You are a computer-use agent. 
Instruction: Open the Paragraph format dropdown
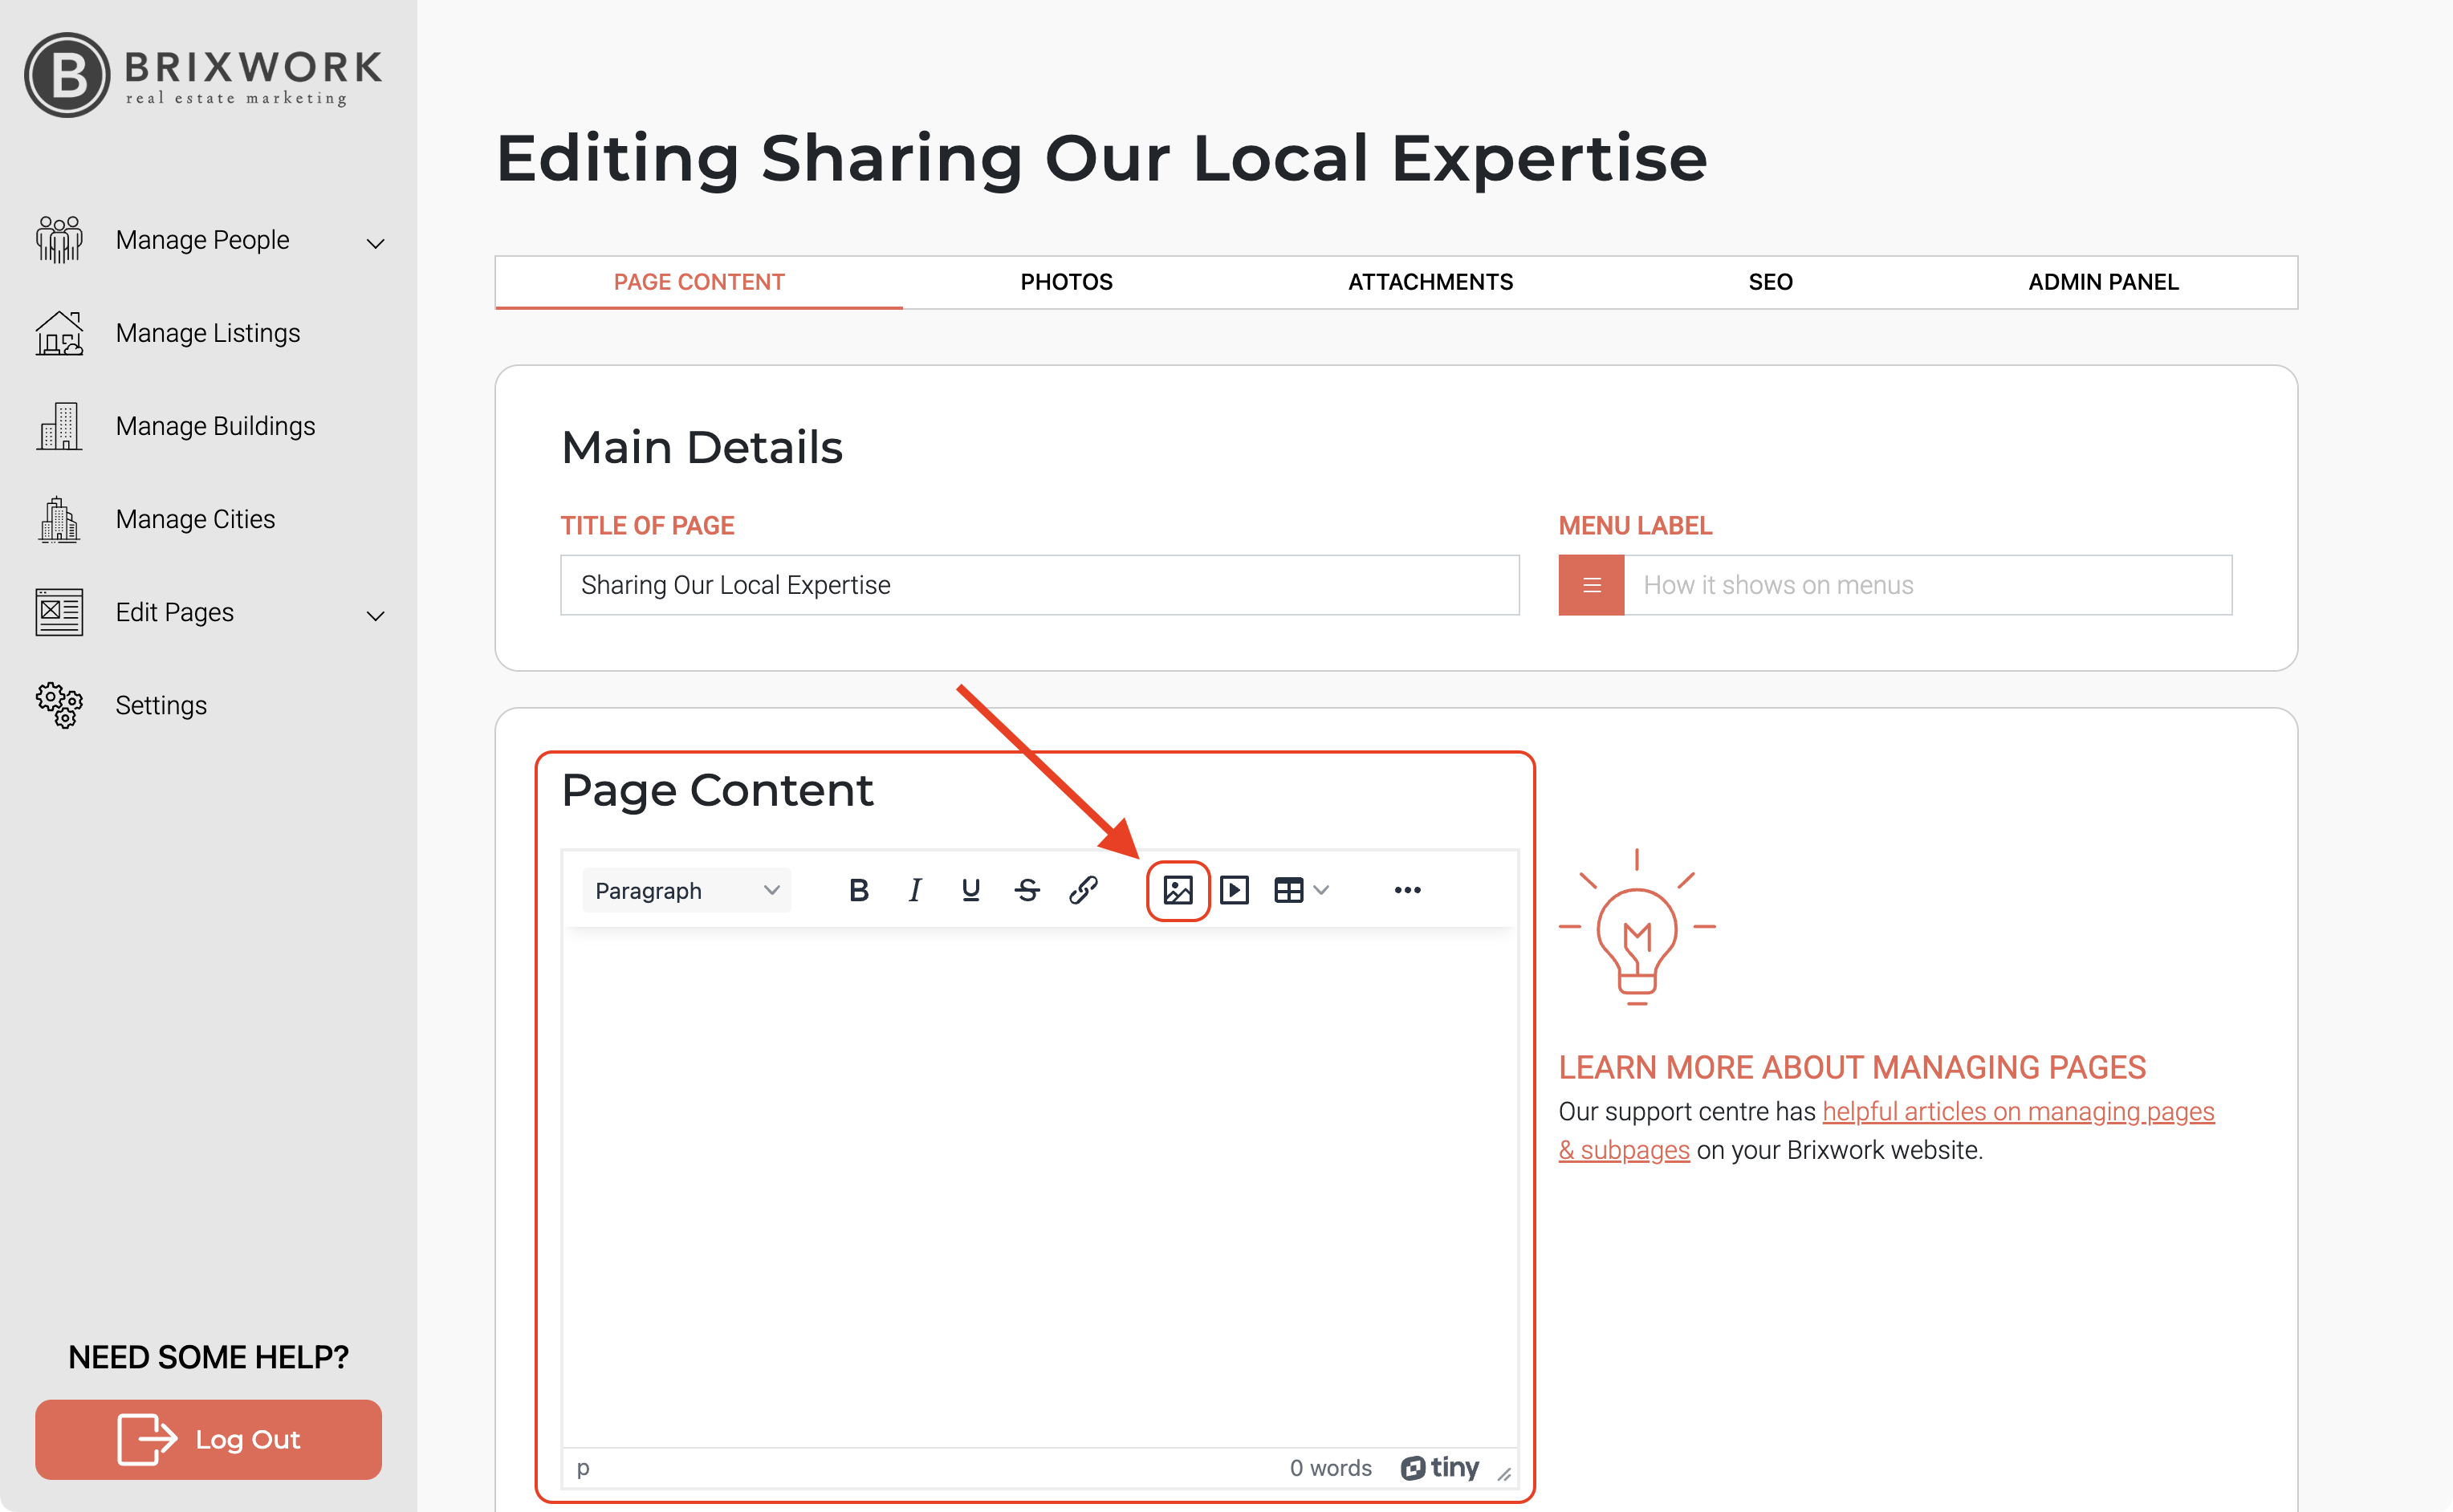(686, 890)
